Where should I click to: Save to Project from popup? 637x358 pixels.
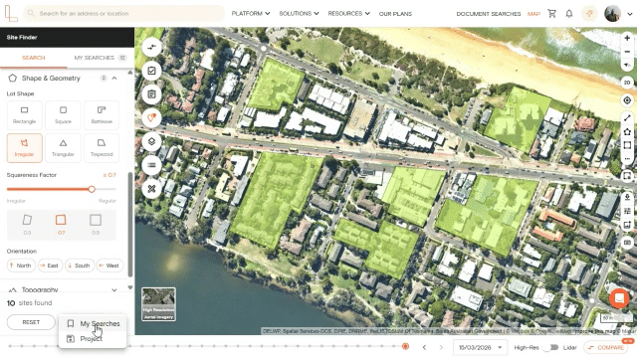click(93, 338)
